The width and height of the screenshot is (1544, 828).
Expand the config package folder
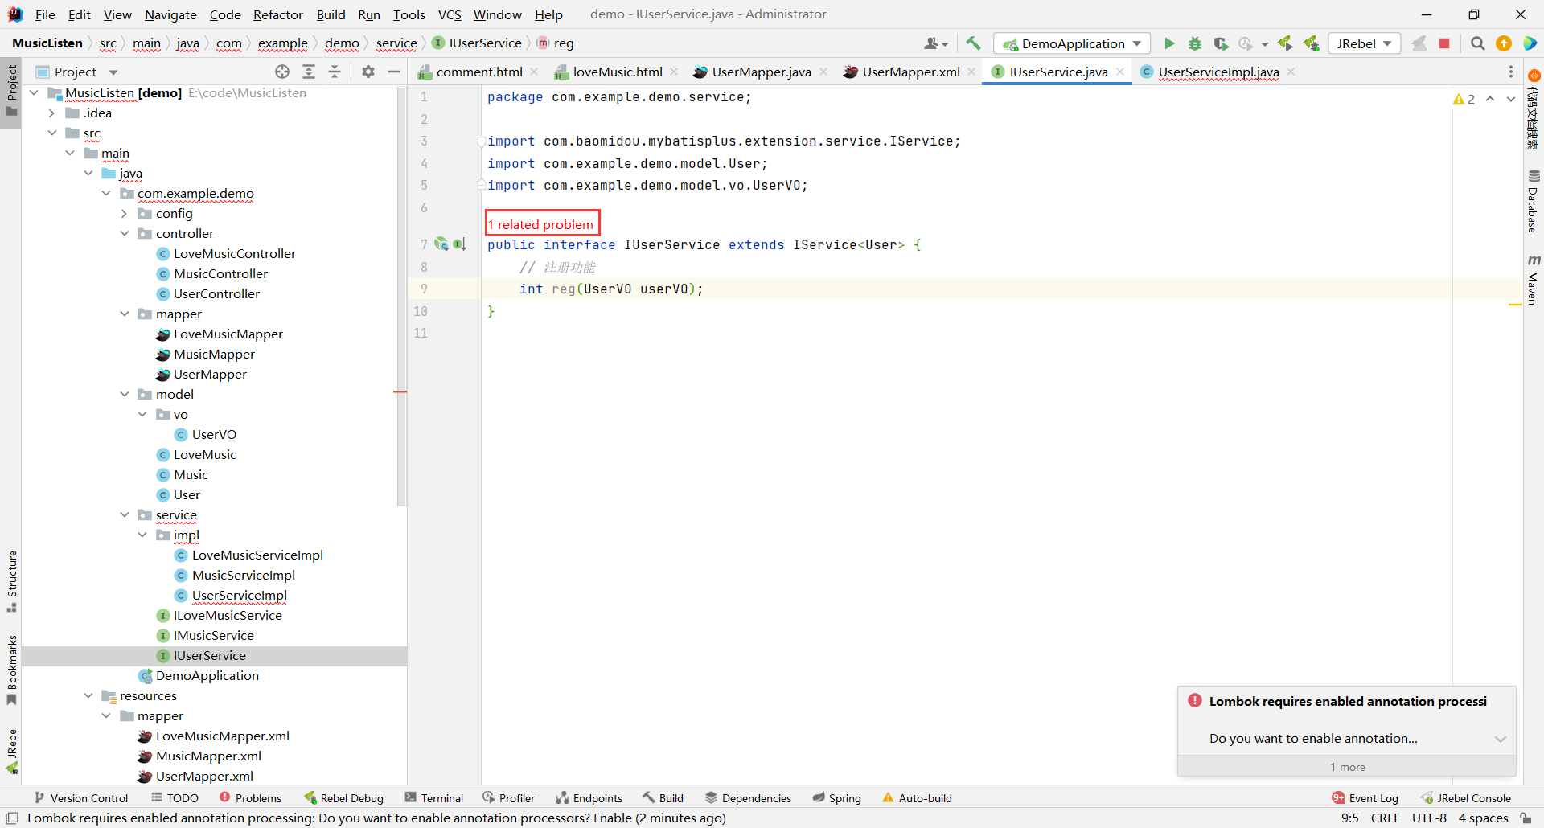pyautogui.click(x=125, y=213)
